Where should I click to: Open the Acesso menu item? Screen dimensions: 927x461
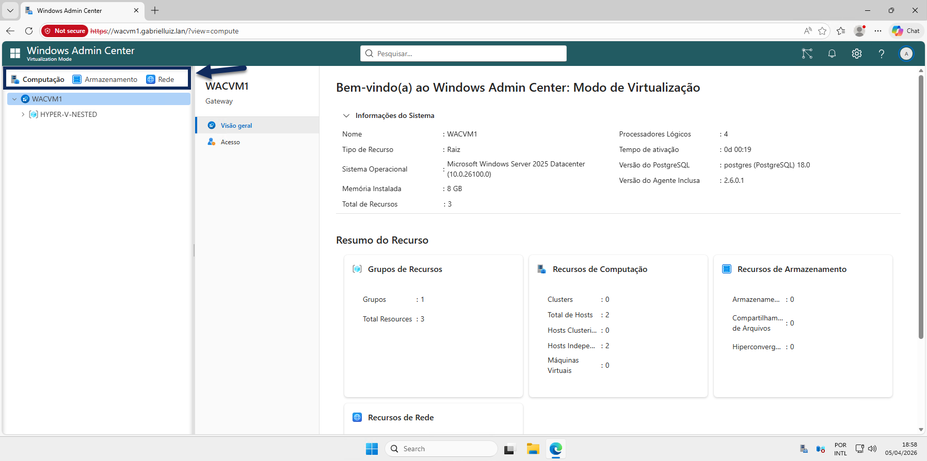click(230, 142)
